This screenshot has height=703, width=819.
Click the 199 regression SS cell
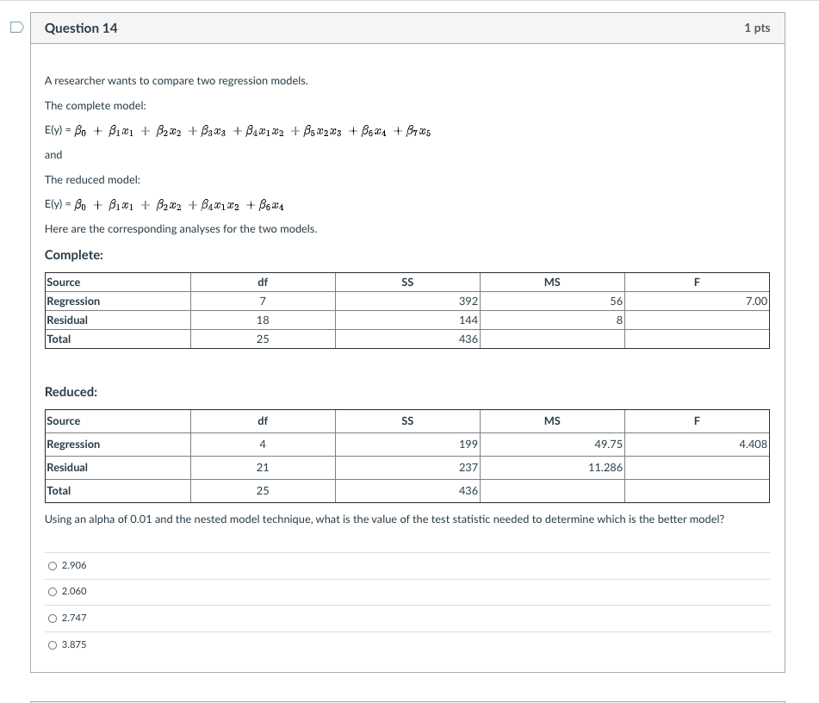[x=407, y=445]
